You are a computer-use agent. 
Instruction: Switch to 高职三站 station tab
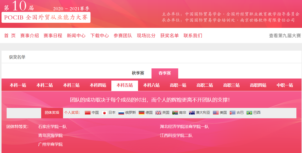click(x=231, y=85)
